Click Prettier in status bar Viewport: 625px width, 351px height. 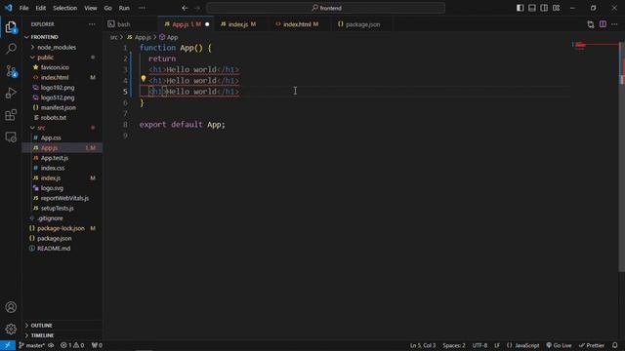coord(592,345)
